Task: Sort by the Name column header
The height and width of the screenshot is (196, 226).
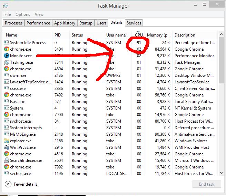Action: point(27,35)
